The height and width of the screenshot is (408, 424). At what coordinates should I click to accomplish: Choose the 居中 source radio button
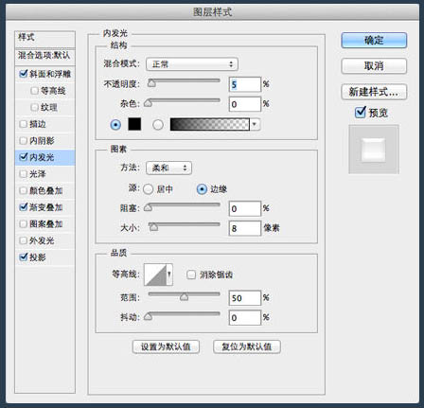[x=149, y=189]
